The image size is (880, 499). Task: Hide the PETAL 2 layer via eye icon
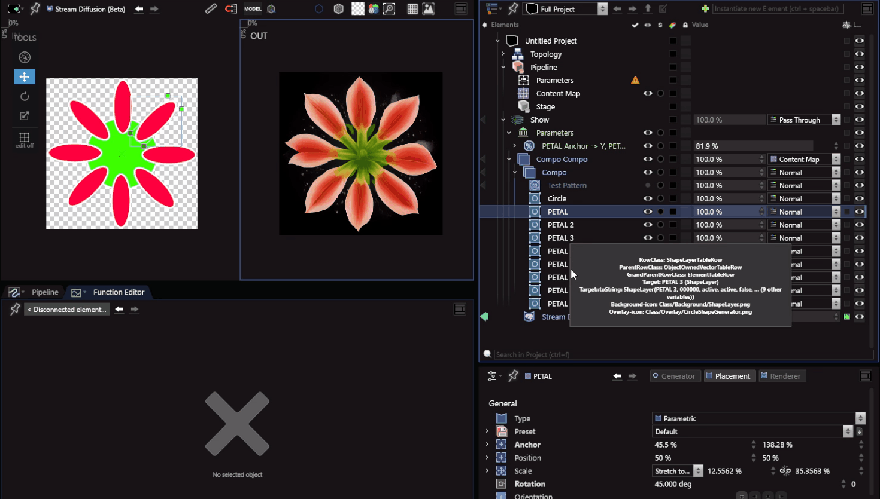coord(648,225)
